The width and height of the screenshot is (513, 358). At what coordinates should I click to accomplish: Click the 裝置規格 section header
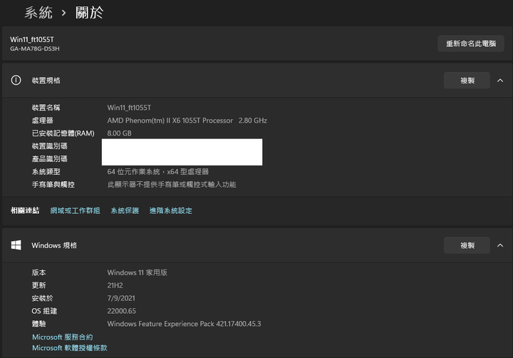pos(257,81)
